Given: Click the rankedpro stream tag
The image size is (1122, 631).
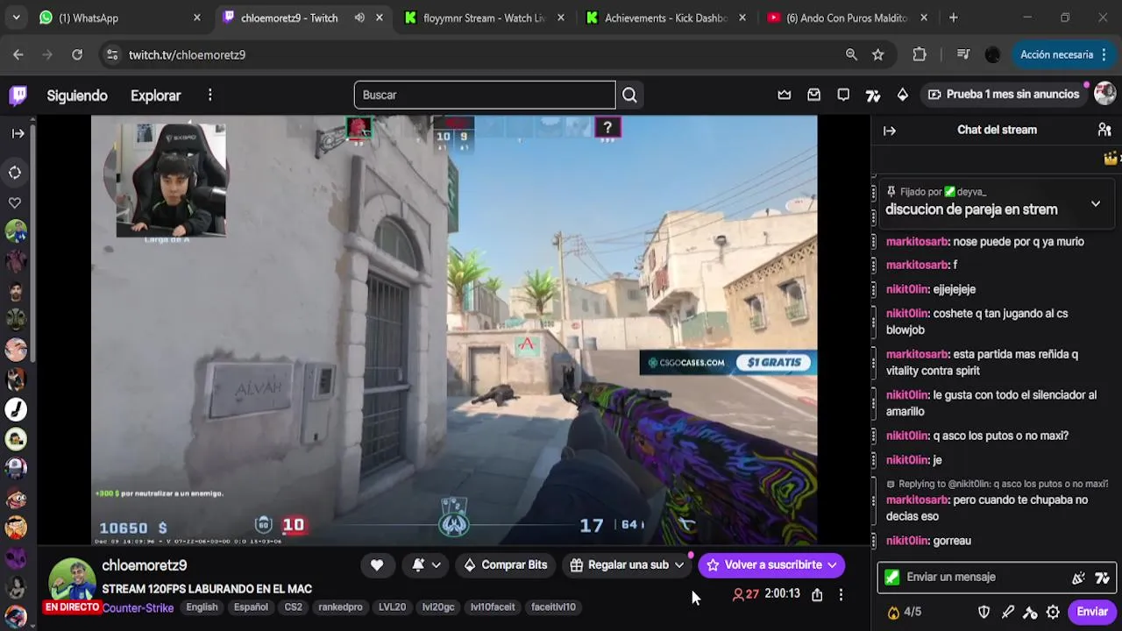Looking at the screenshot, I should [x=340, y=607].
